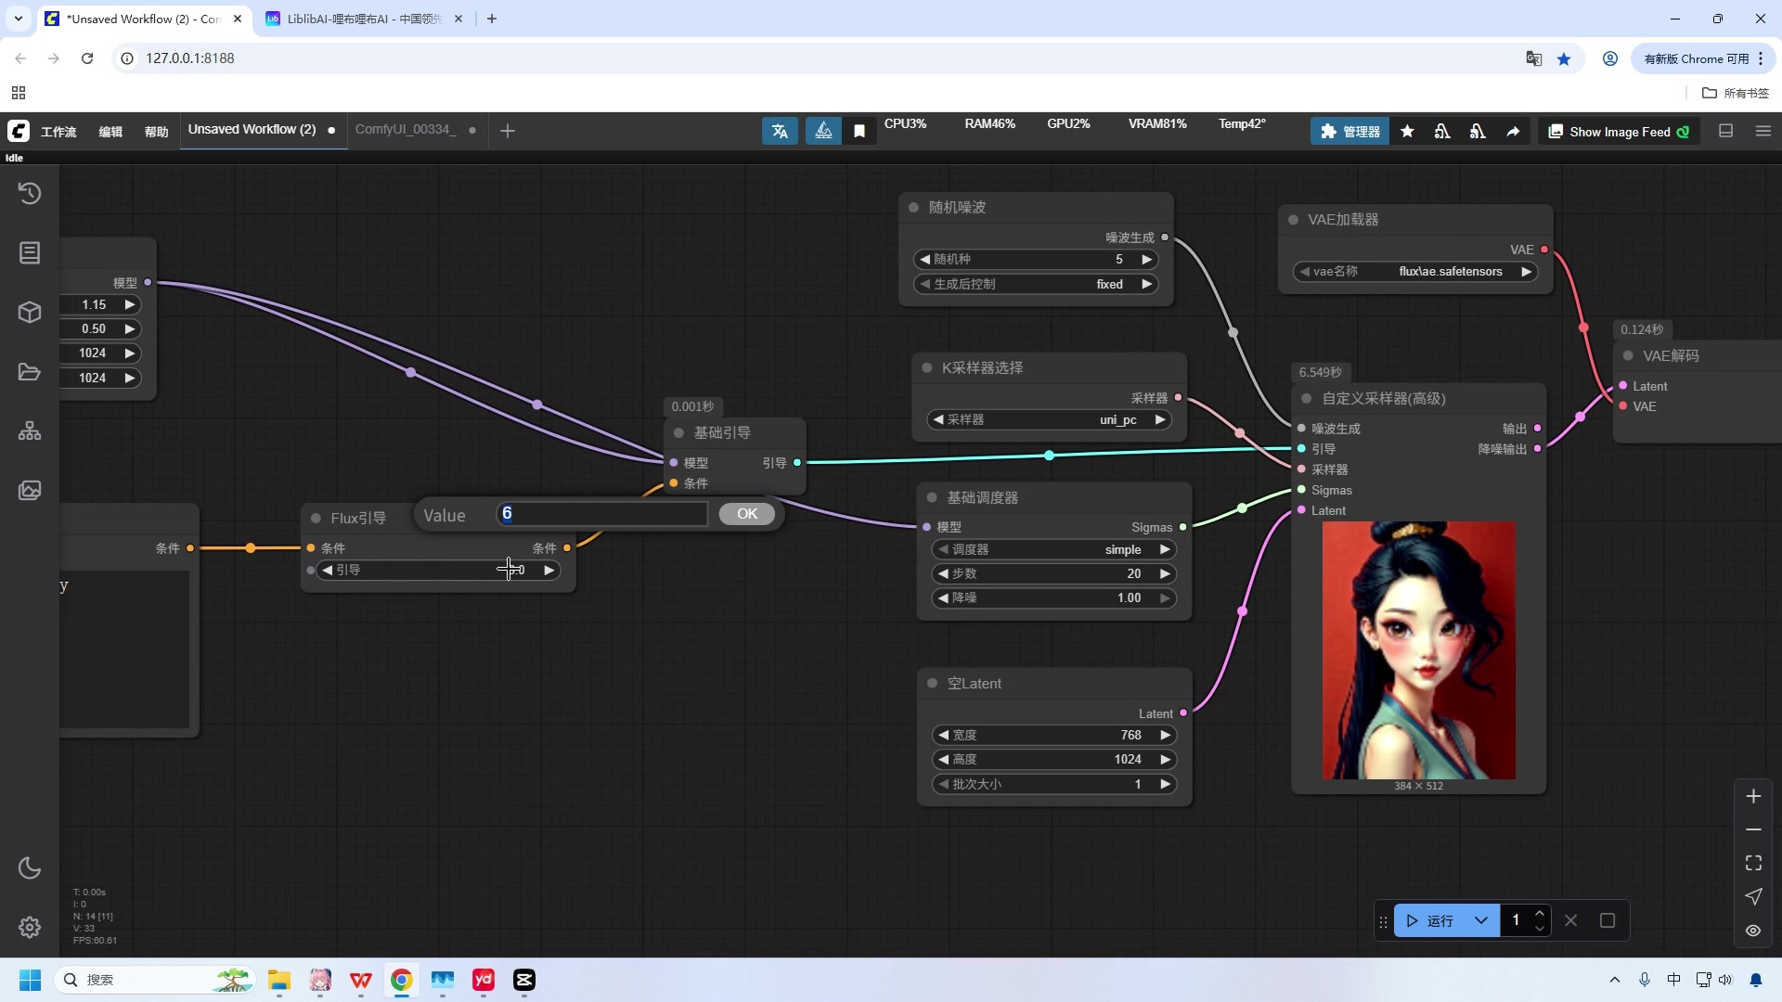Viewport: 1782px width, 1002px height.
Task: Open the vae名称 dropdown
Action: click(1415, 272)
